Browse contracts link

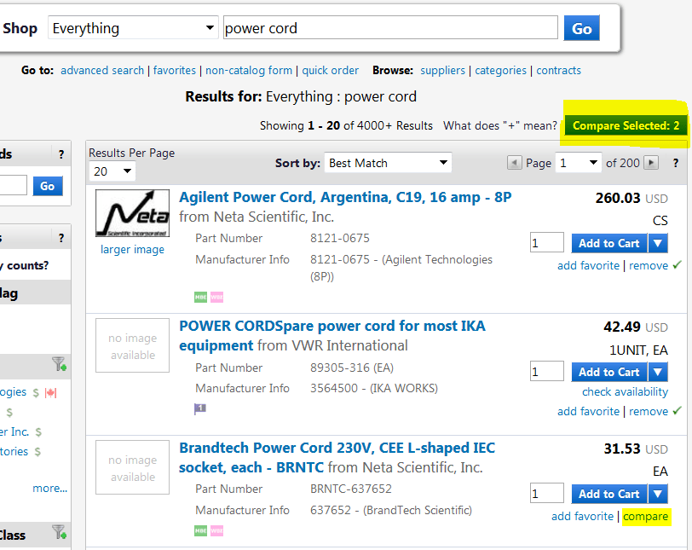(x=558, y=70)
